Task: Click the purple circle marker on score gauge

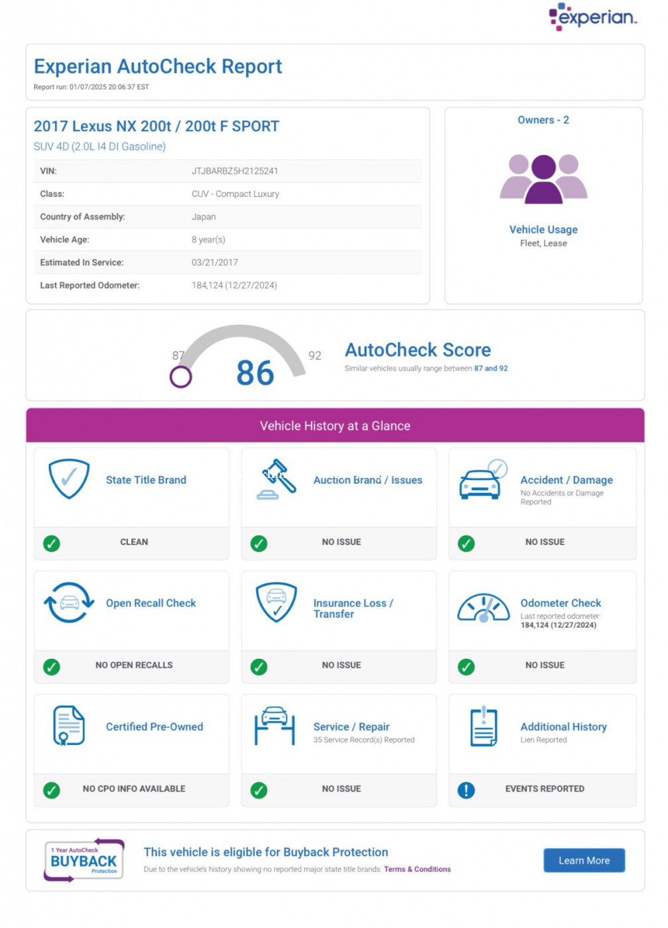Action: coord(180,377)
